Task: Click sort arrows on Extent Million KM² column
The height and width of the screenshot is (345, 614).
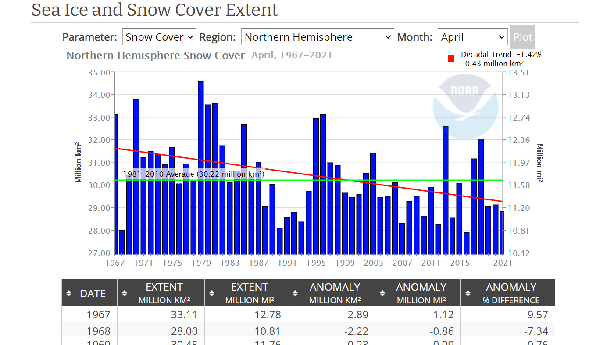Action: click(x=125, y=293)
